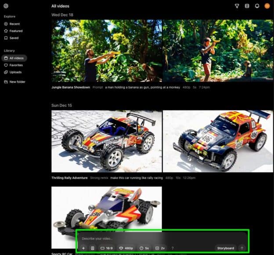Open the presets icon beside plus button
Image resolution: width=274 pixels, height=255 pixels.
(x=93, y=248)
